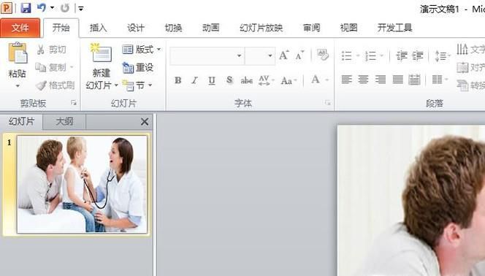Image resolution: width=485 pixels, height=276 pixels.
Task: Open the 版式 layout dropdown
Action: 142,50
